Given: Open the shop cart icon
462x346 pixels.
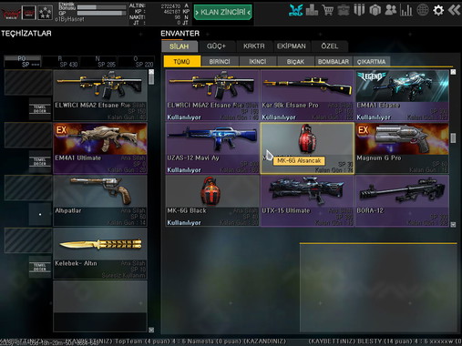Looking at the screenshot, I should tap(327, 10).
